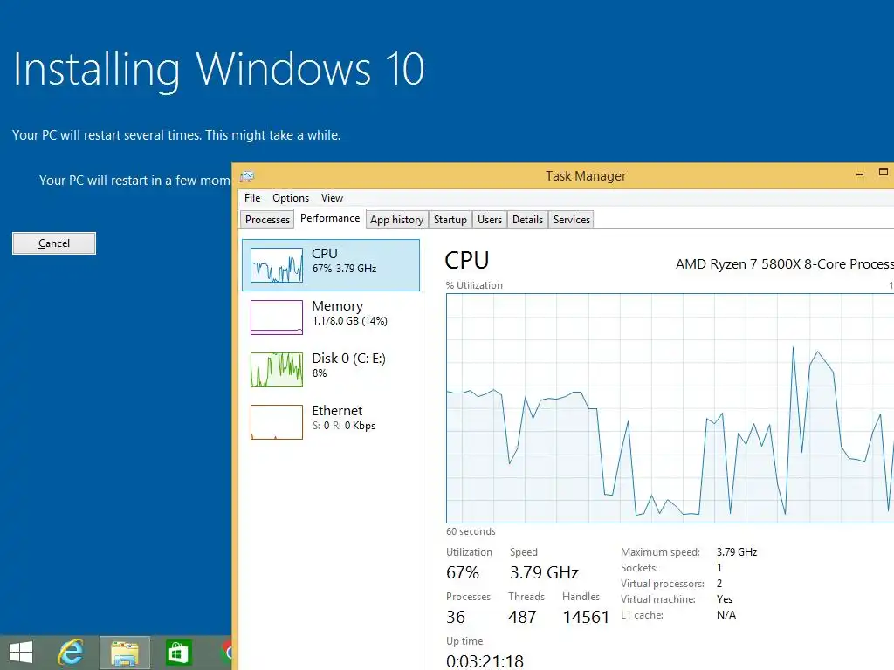Click the large 'CPU' heading above graph

466,260
